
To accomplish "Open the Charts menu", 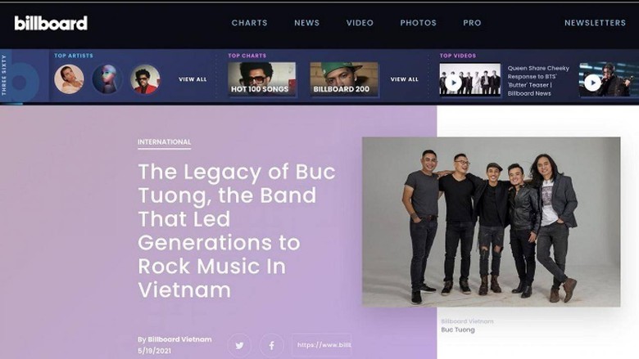I will click(x=249, y=23).
